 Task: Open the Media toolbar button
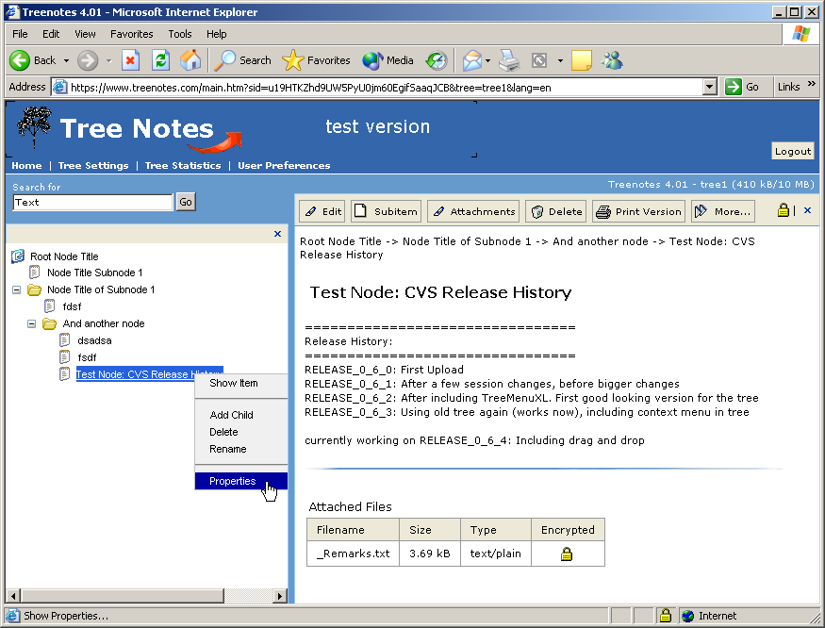(388, 60)
